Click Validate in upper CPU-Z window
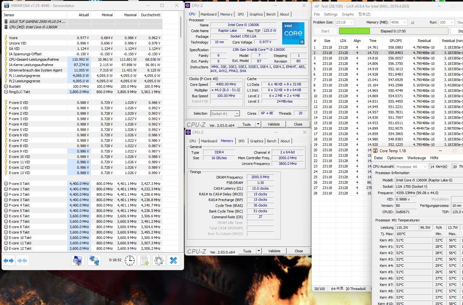 [x=274, y=124]
